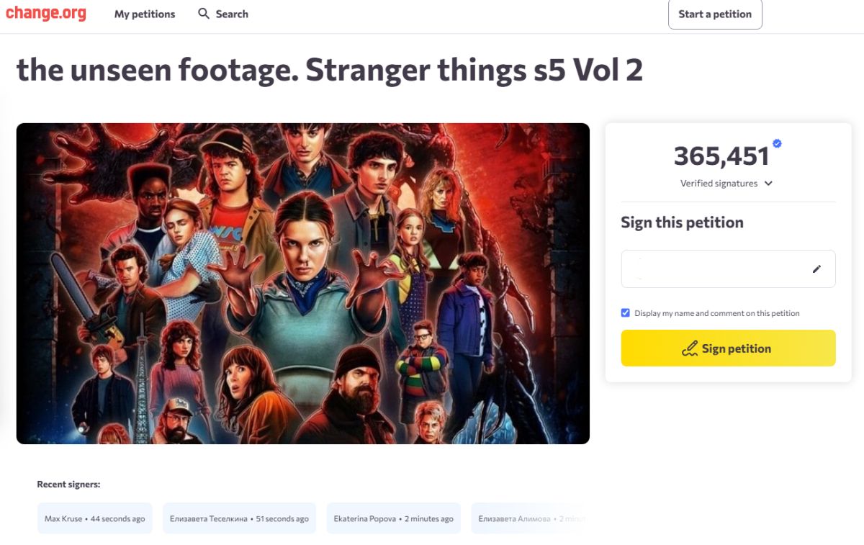Click the blue verified badge icon
Image resolution: width=864 pixels, height=545 pixels.
coord(777,143)
